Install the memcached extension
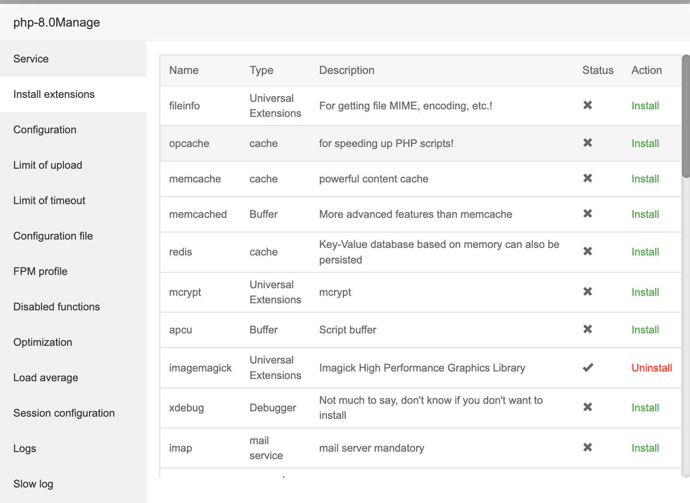Image resolution: width=690 pixels, height=503 pixels. 645,214
